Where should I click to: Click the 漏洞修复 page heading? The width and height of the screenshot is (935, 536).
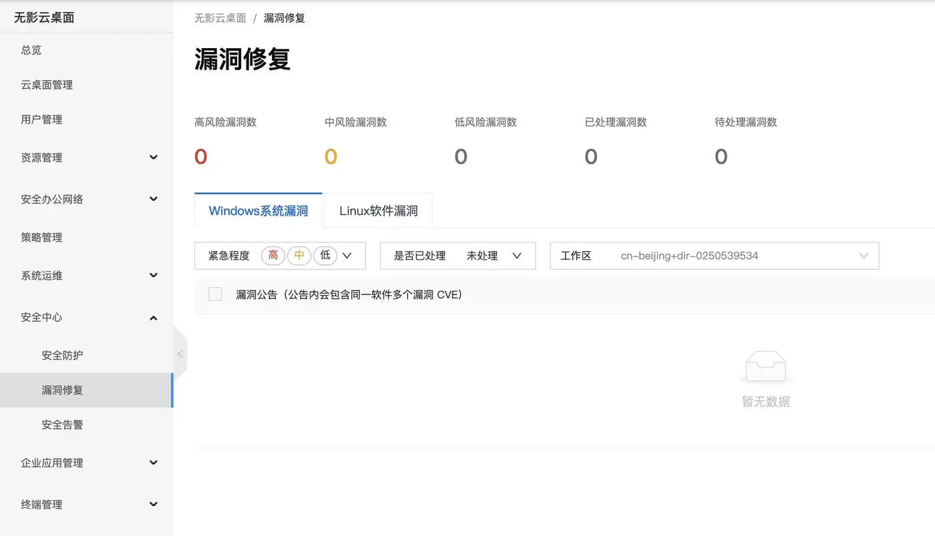click(x=242, y=59)
